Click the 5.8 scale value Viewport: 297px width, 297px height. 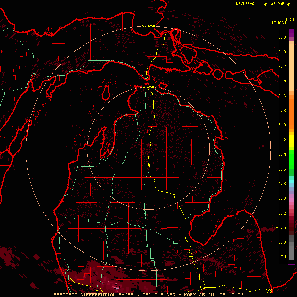point(282,111)
